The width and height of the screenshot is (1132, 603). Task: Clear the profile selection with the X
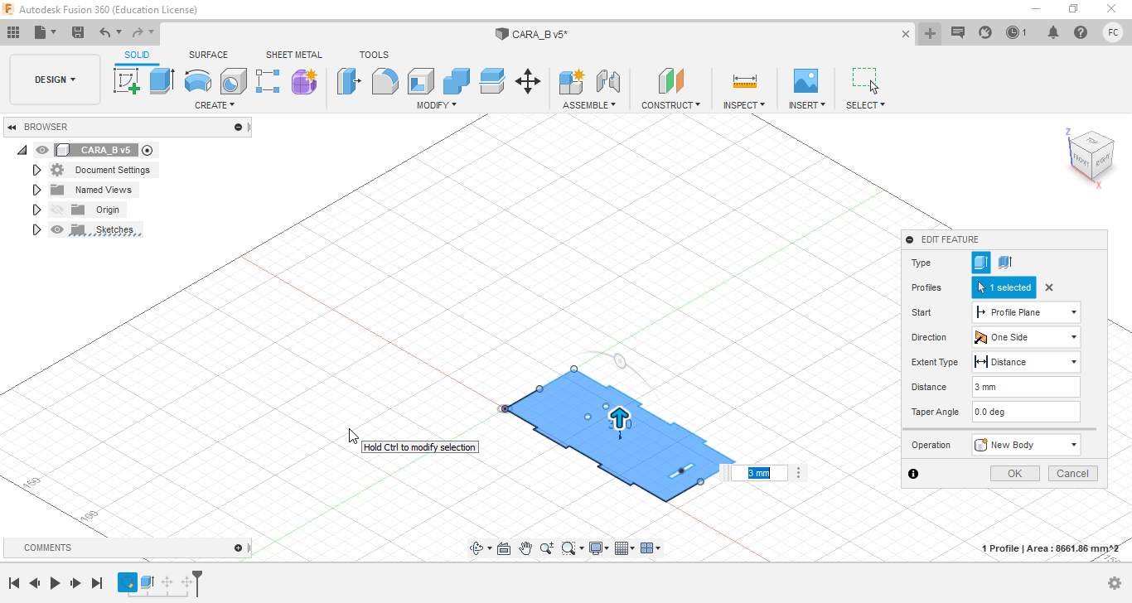point(1049,287)
